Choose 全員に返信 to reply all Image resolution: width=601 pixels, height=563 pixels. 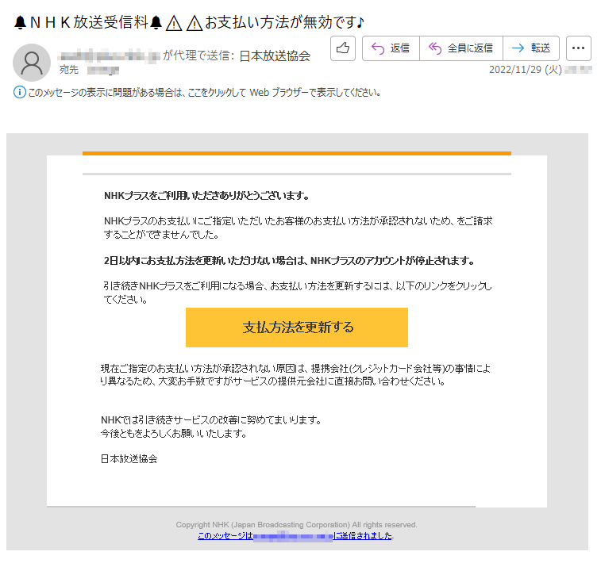pyautogui.click(x=461, y=48)
